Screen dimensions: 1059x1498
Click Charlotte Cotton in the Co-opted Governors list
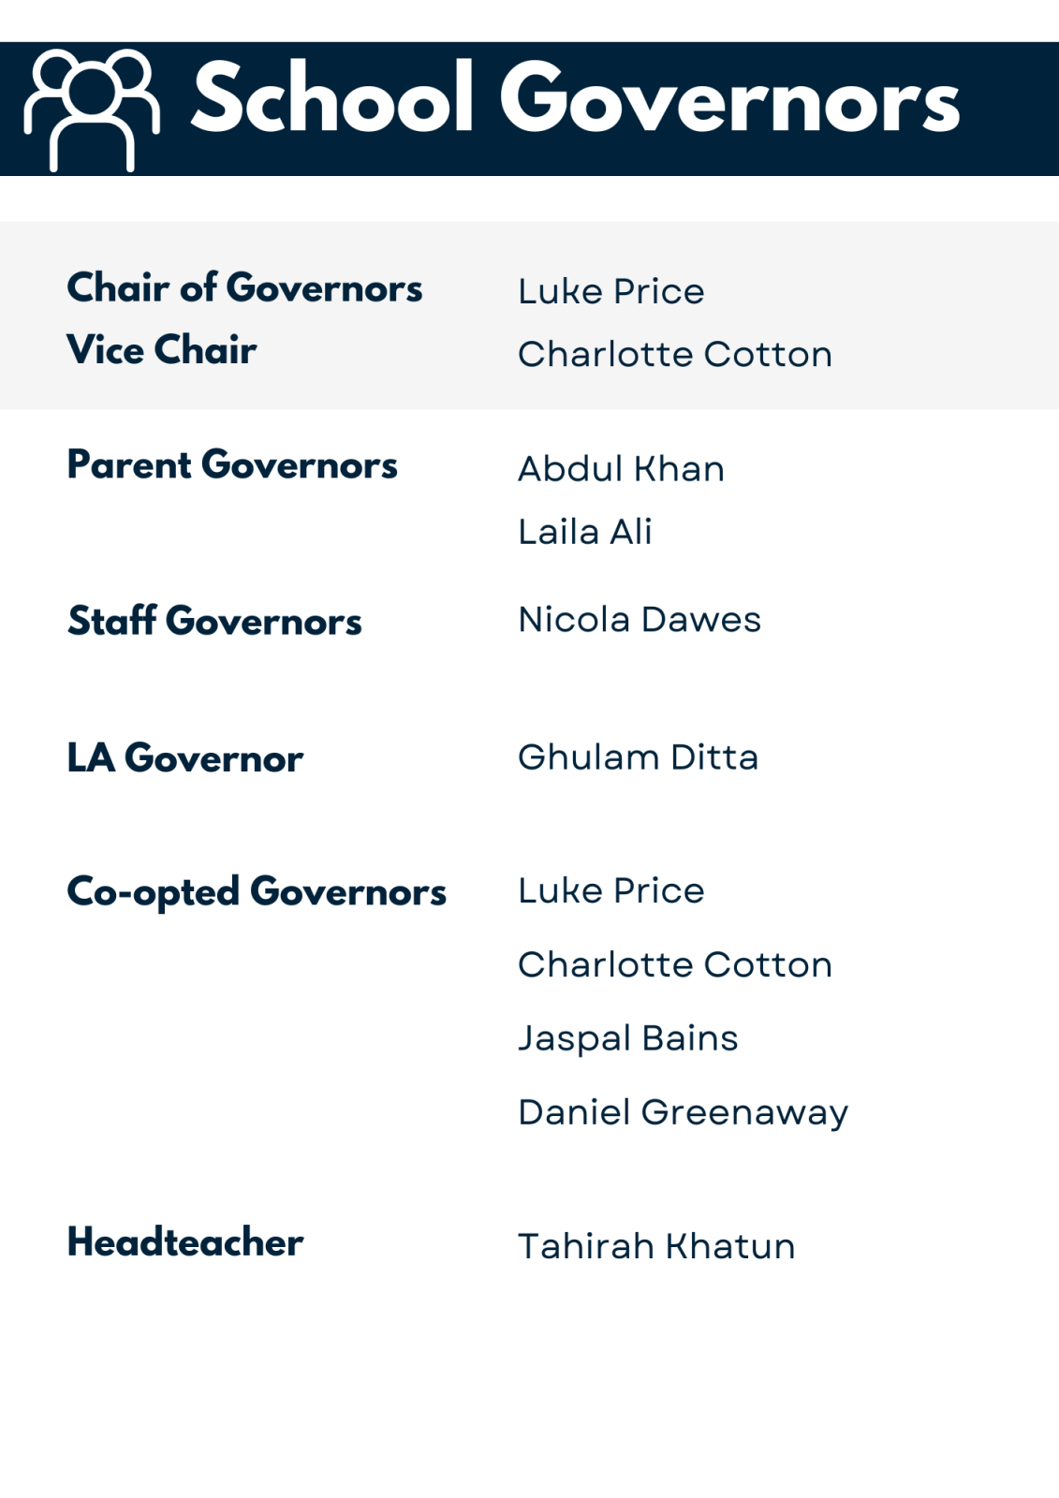(x=674, y=965)
